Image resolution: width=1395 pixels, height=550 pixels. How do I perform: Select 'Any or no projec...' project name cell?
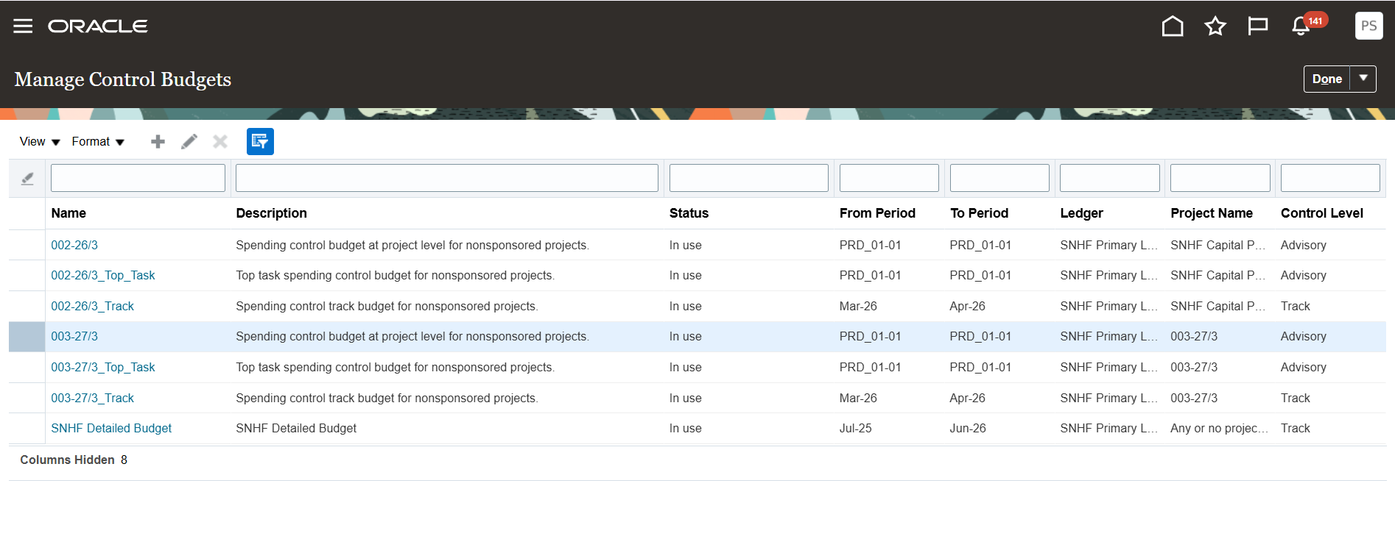(1219, 429)
